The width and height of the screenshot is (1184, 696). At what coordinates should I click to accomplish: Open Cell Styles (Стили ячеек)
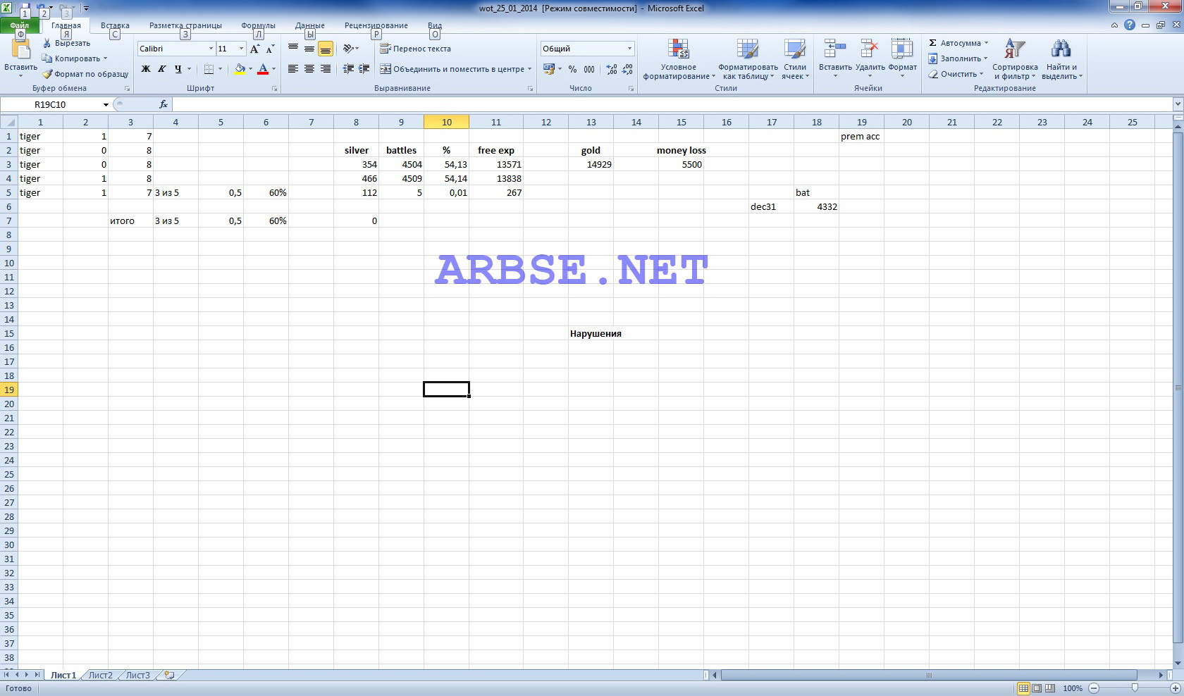click(x=795, y=59)
